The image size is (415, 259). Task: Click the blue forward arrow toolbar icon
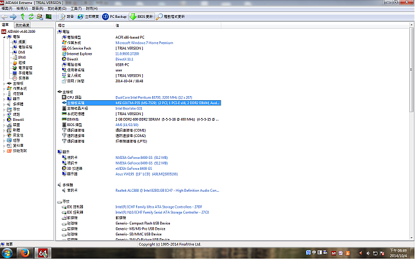coord(13,17)
